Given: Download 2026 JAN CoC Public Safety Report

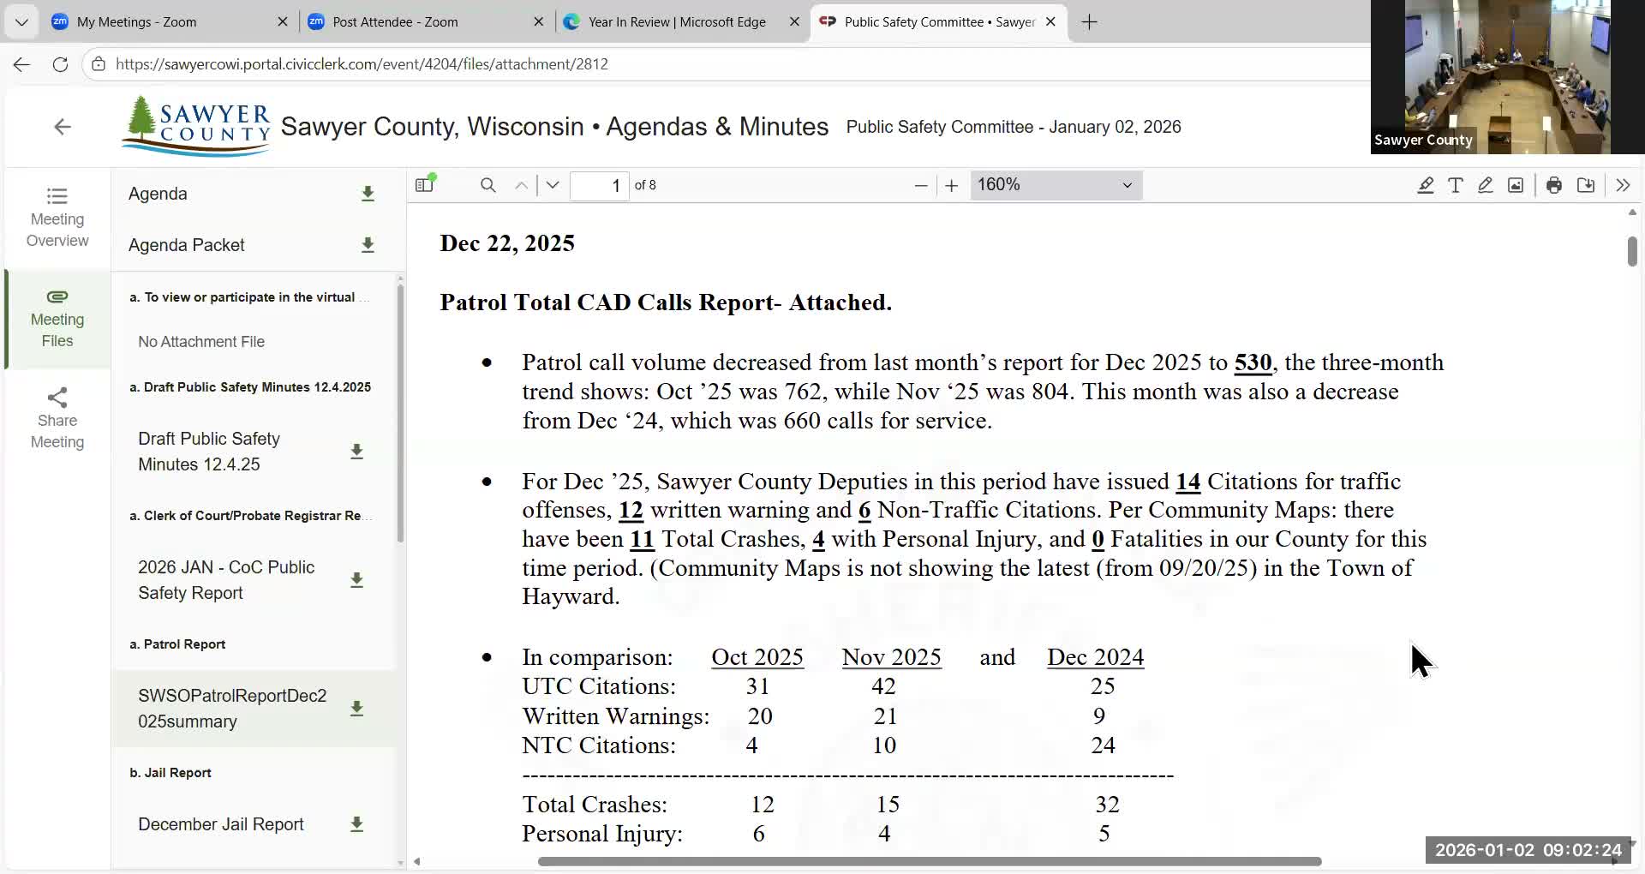Looking at the screenshot, I should pyautogui.click(x=356, y=580).
